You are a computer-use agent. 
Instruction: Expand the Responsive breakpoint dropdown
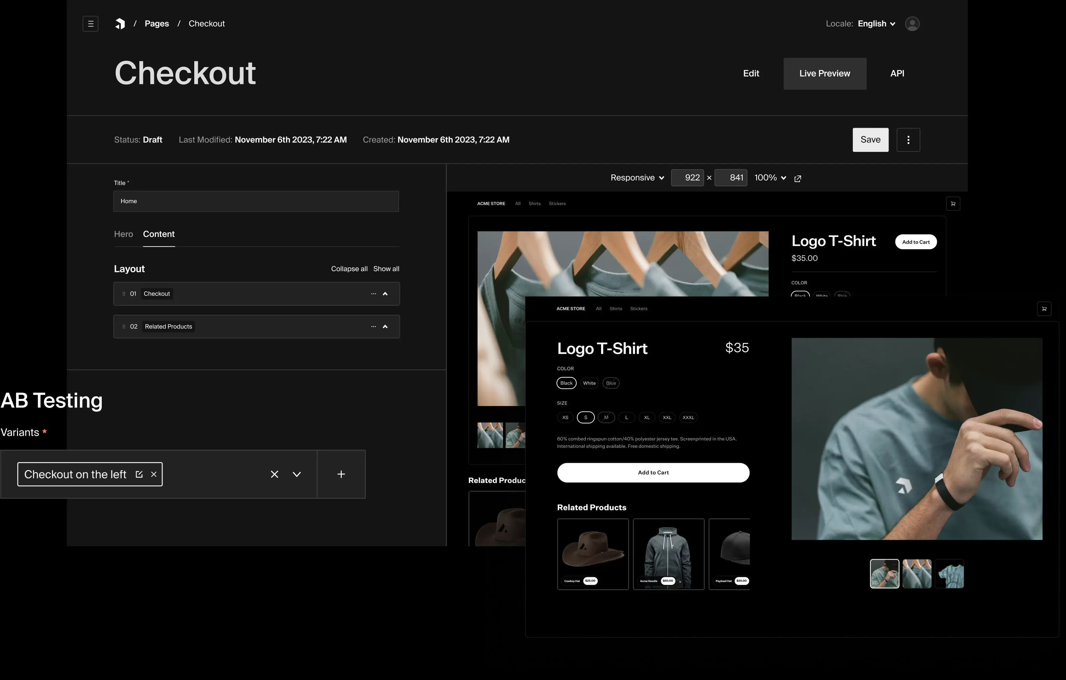pos(637,178)
